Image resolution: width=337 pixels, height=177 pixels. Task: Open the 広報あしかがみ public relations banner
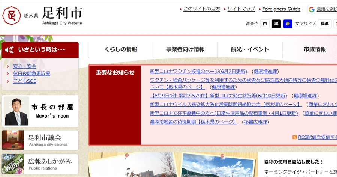(40, 164)
